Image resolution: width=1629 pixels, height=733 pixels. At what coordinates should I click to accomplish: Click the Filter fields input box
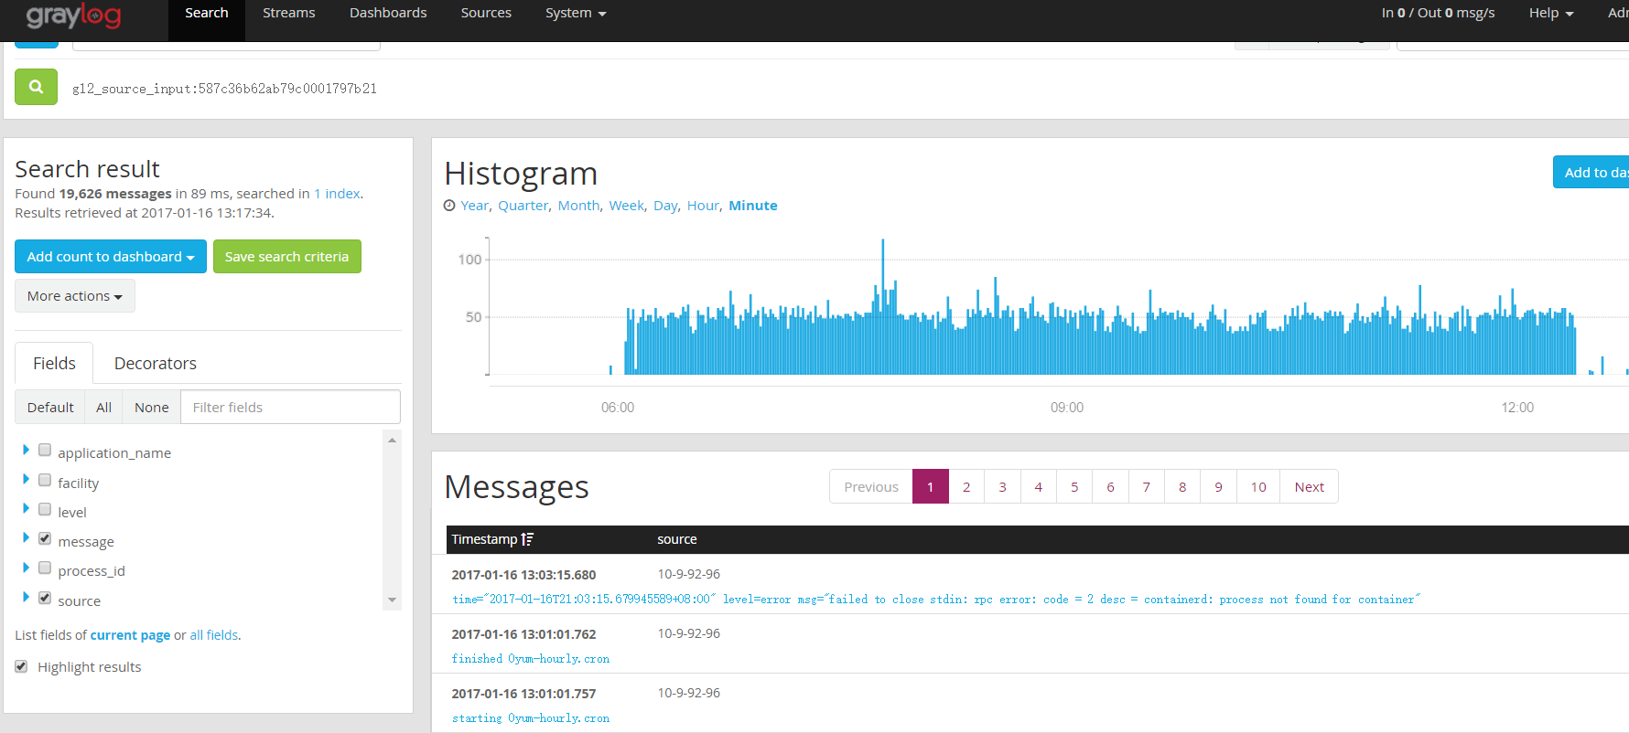pos(290,408)
